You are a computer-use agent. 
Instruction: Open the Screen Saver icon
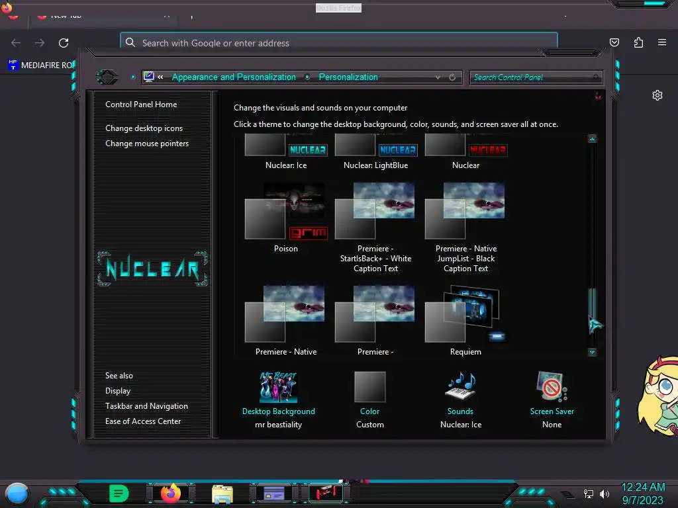(x=552, y=386)
